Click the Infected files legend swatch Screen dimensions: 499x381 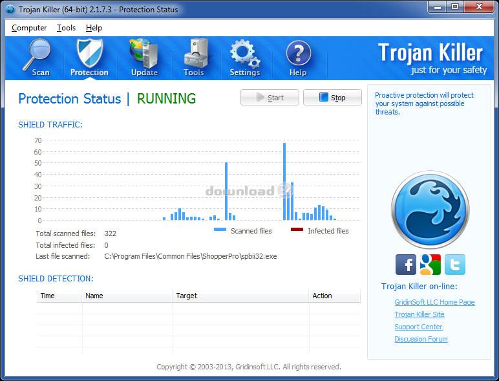click(297, 230)
